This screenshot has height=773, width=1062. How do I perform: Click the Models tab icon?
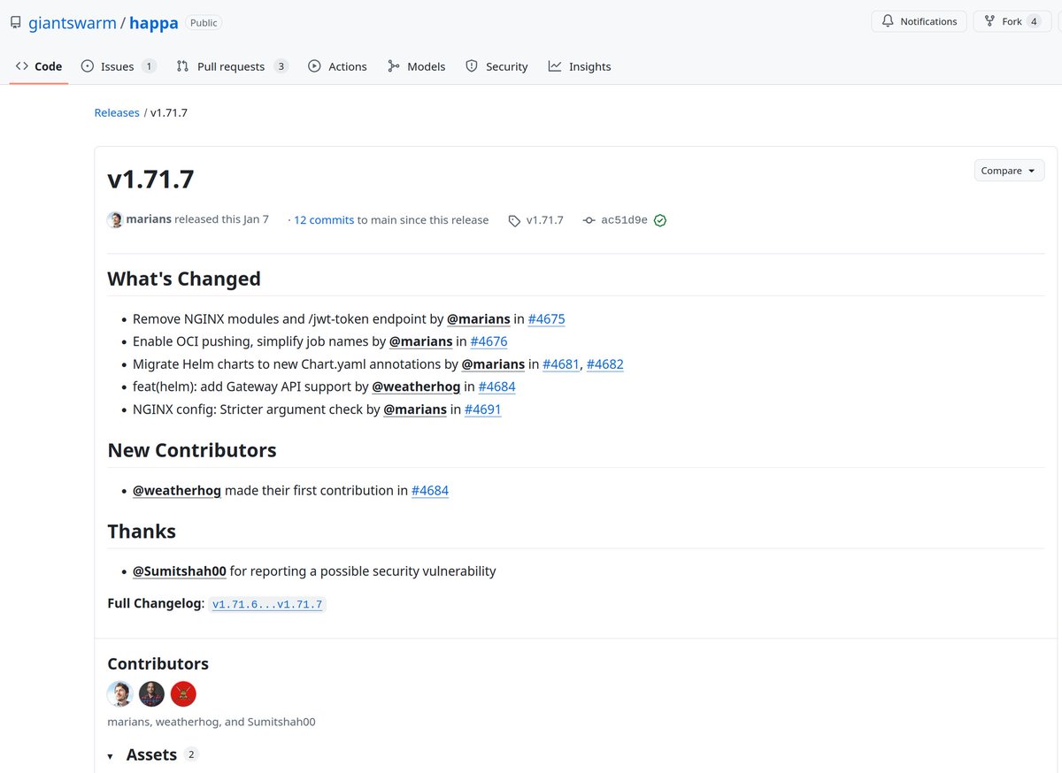coord(394,66)
